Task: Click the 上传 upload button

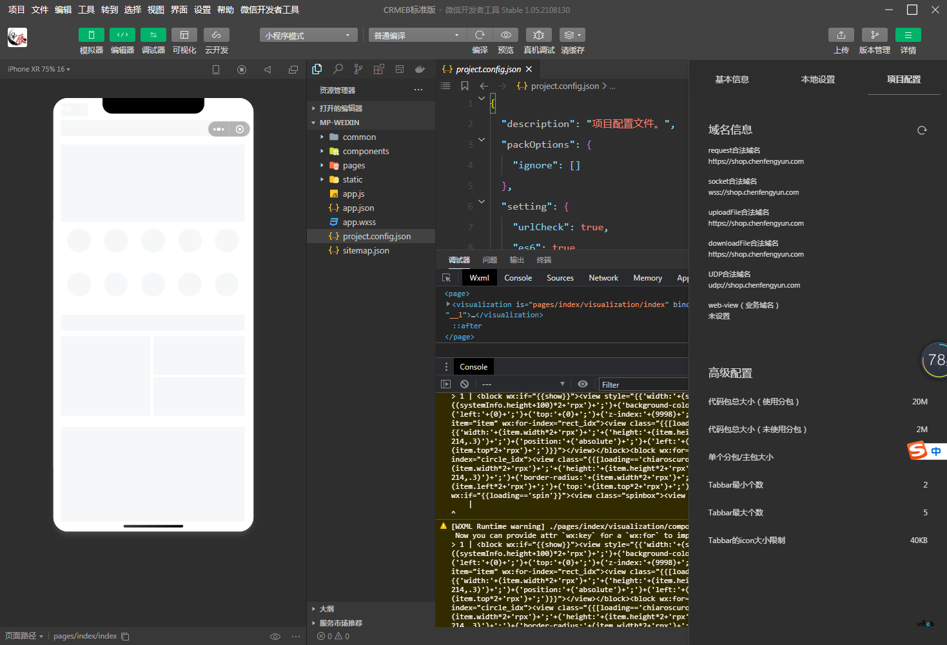Action: pyautogui.click(x=841, y=35)
